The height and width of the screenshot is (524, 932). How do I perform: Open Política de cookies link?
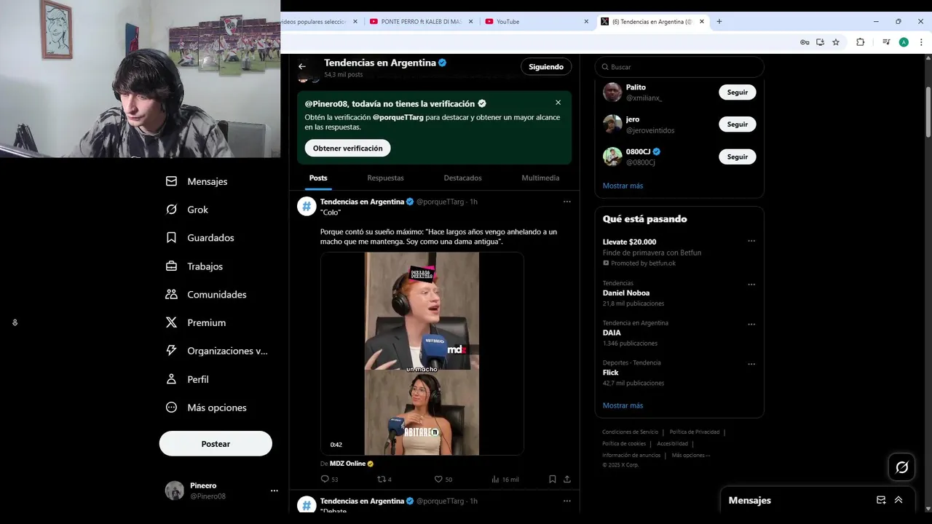pos(624,444)
